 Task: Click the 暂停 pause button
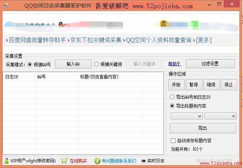194,85
